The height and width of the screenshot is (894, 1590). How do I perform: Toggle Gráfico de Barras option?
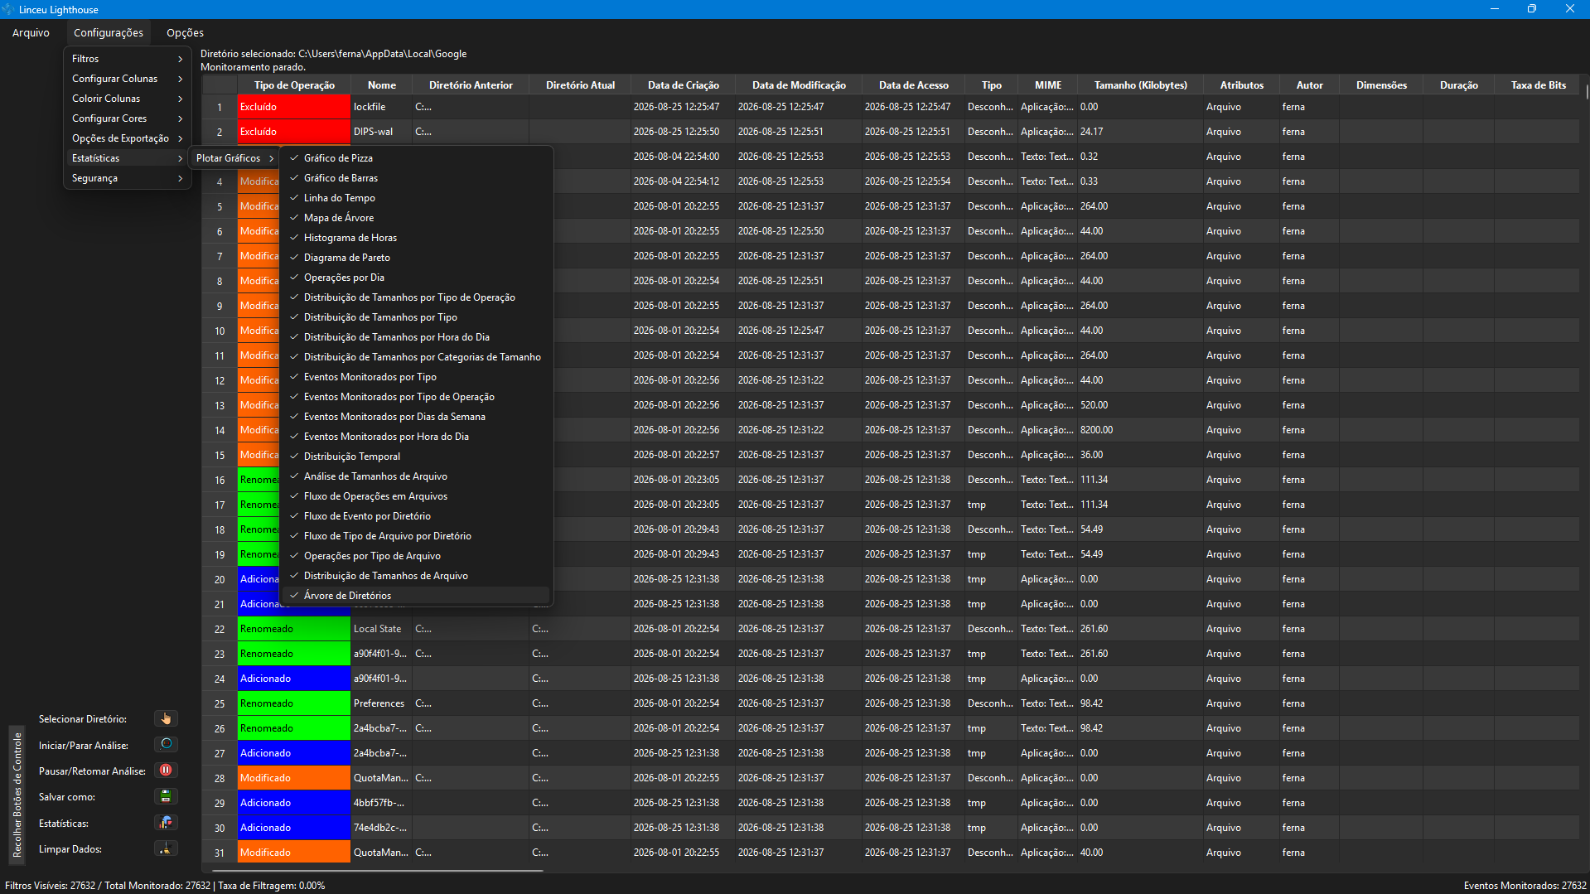[416, 177]
